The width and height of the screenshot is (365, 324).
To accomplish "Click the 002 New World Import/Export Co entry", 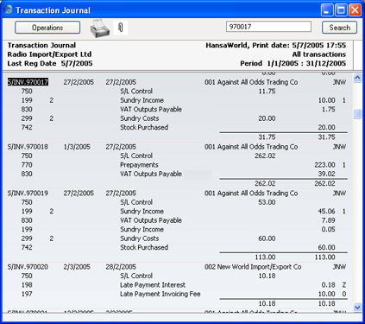I will [253, 267].
